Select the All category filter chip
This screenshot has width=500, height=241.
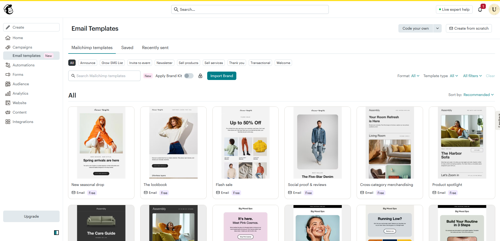pyautogui.click(x=72, y=63)
